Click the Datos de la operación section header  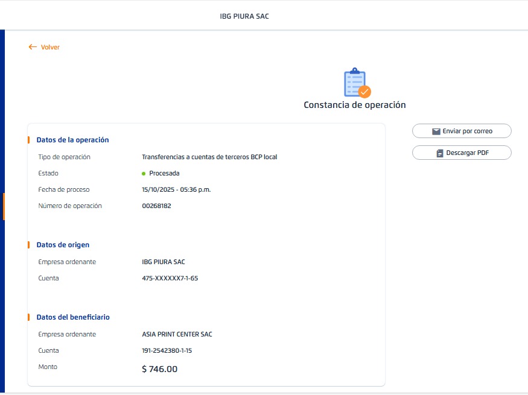(x=72, y=140)
